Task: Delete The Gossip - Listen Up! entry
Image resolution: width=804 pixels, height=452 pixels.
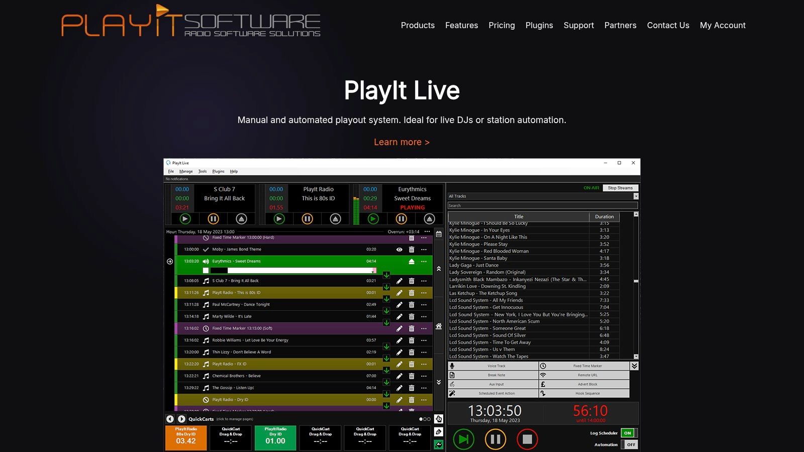Action: tap(412, 388)
